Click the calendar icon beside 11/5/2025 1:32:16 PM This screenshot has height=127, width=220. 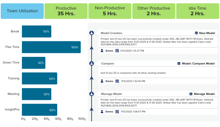pos(117,81)
